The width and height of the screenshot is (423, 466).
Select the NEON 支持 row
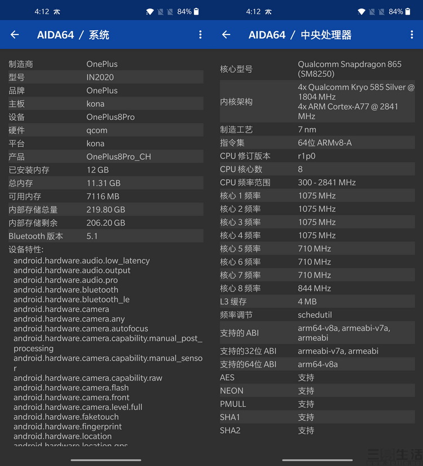click(318, 390)
